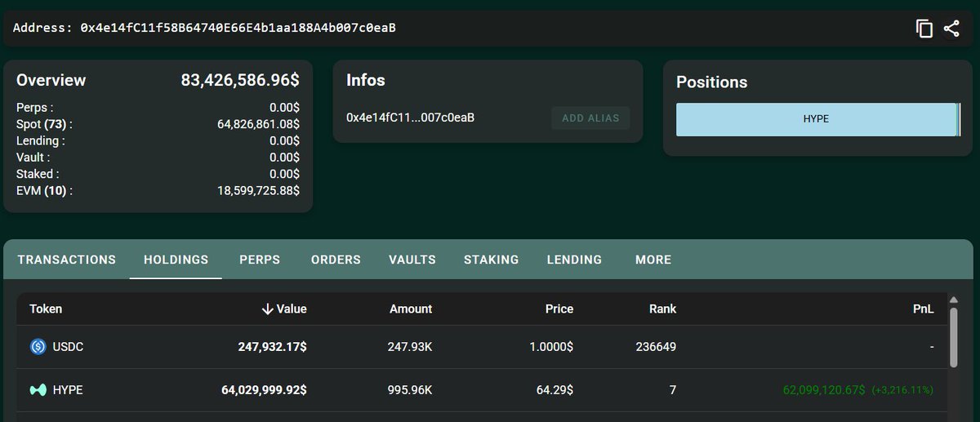The image size is (980, 422).
Task: Click the Staked label in Overview
Action: pos(38,174)
